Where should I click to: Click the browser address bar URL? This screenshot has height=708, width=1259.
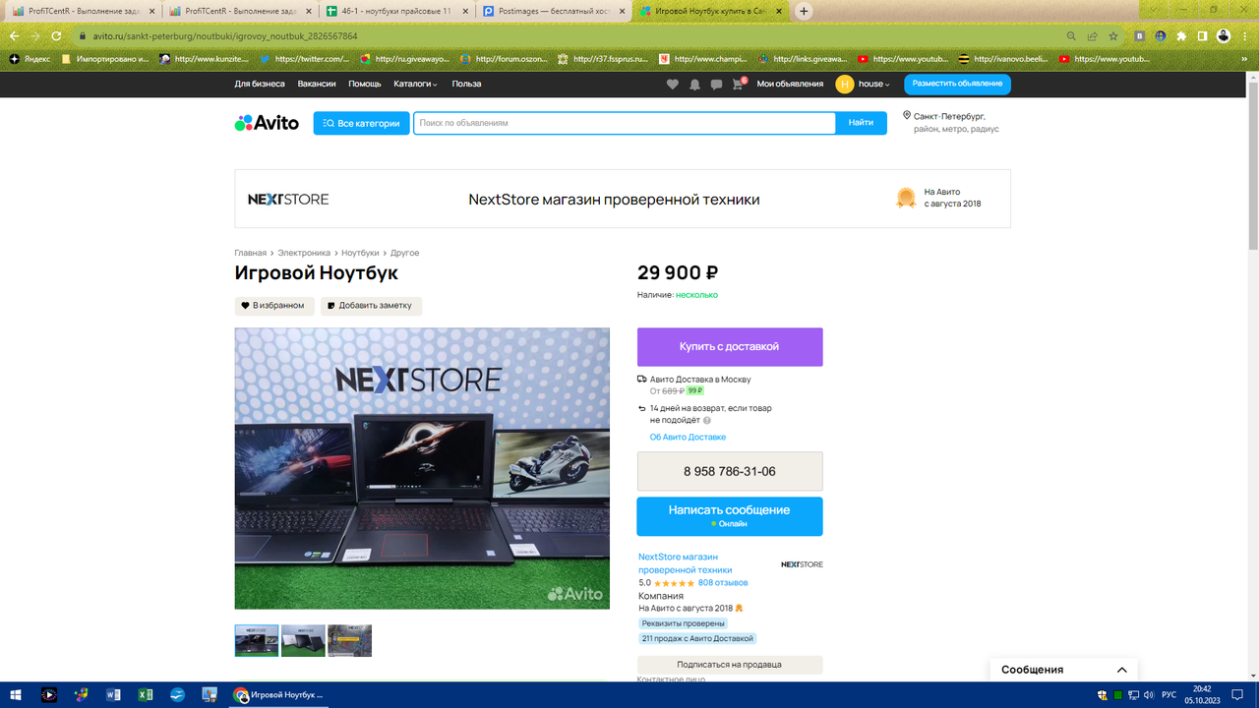pyautogui.click(x=225, y=36)
